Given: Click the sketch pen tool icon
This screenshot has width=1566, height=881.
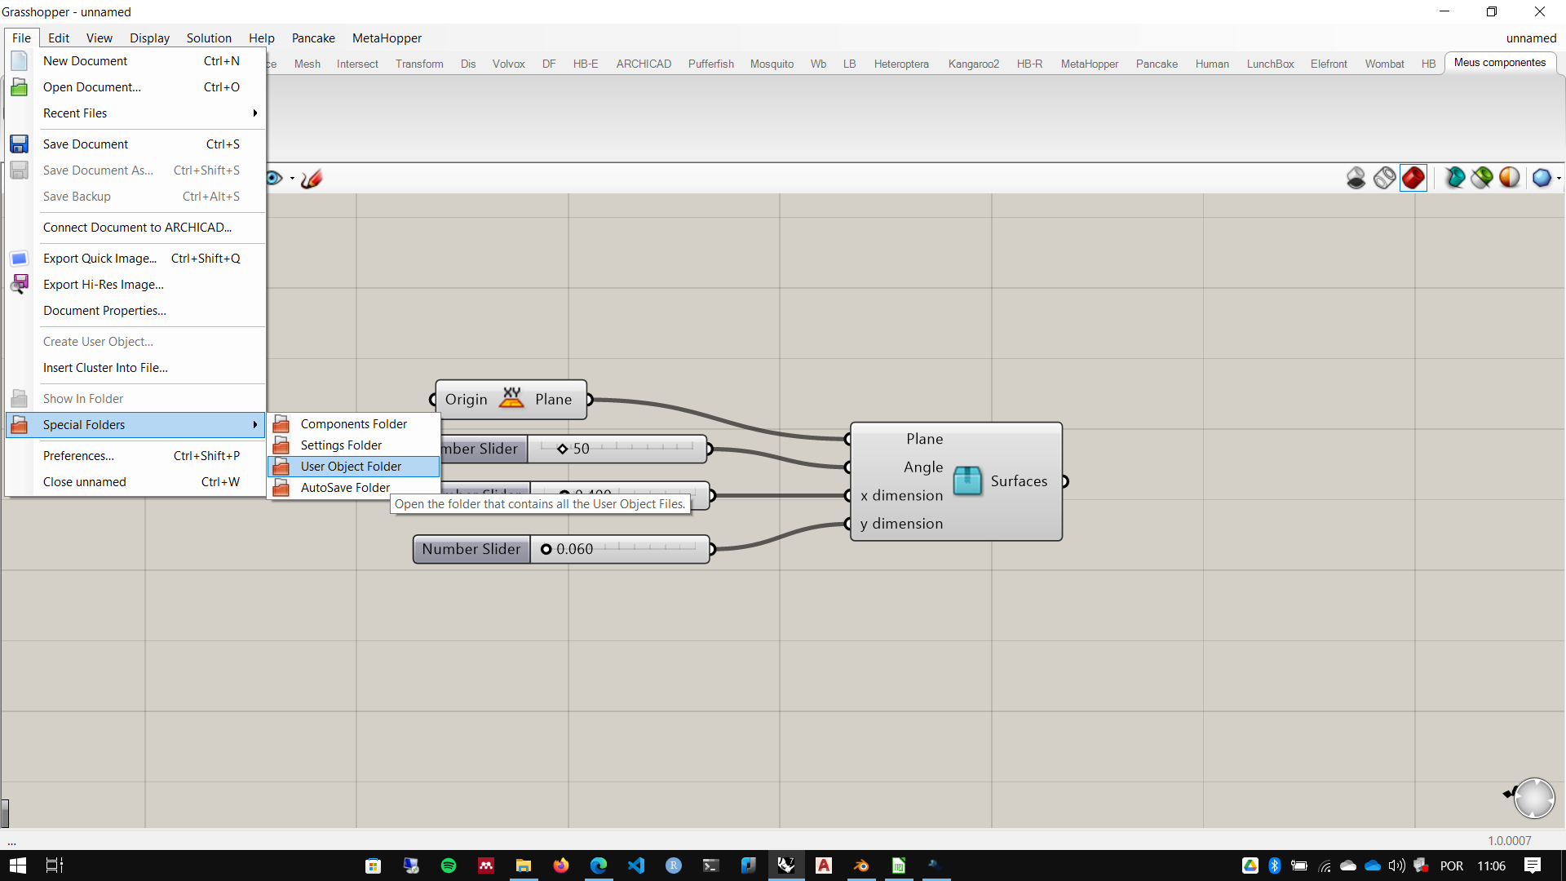Looking at the screenshot, I should (312, 178).
